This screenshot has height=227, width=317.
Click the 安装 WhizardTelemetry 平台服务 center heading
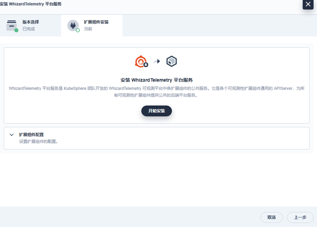click(x=157, y=80)
